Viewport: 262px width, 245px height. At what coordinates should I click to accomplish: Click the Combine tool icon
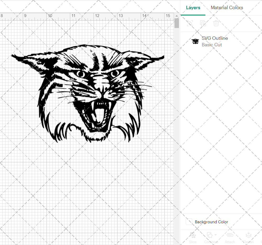click(x=210, y=235)
